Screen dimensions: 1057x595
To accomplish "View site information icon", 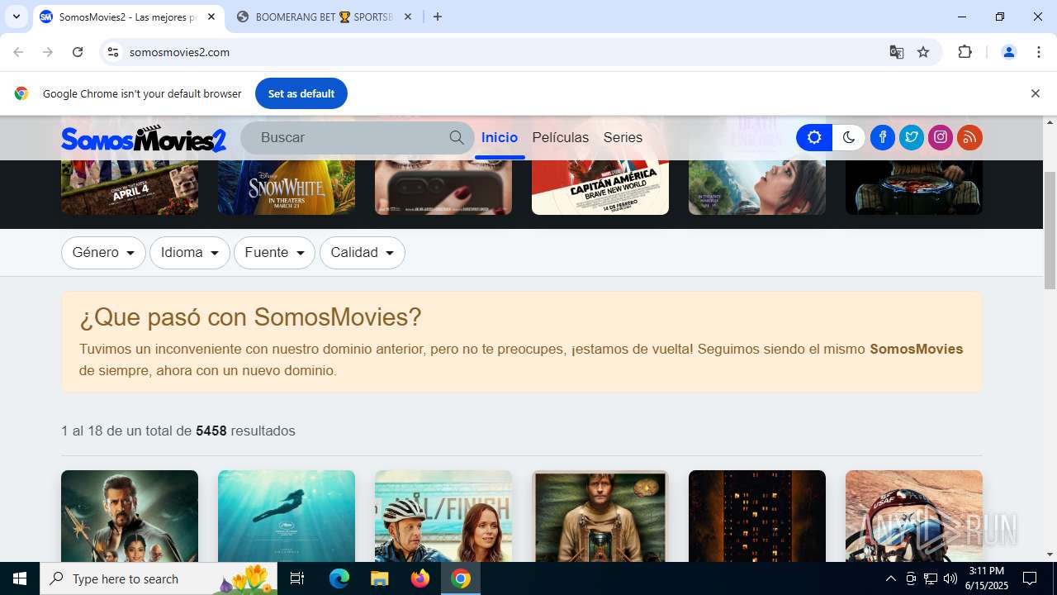I will coord(114,52).
